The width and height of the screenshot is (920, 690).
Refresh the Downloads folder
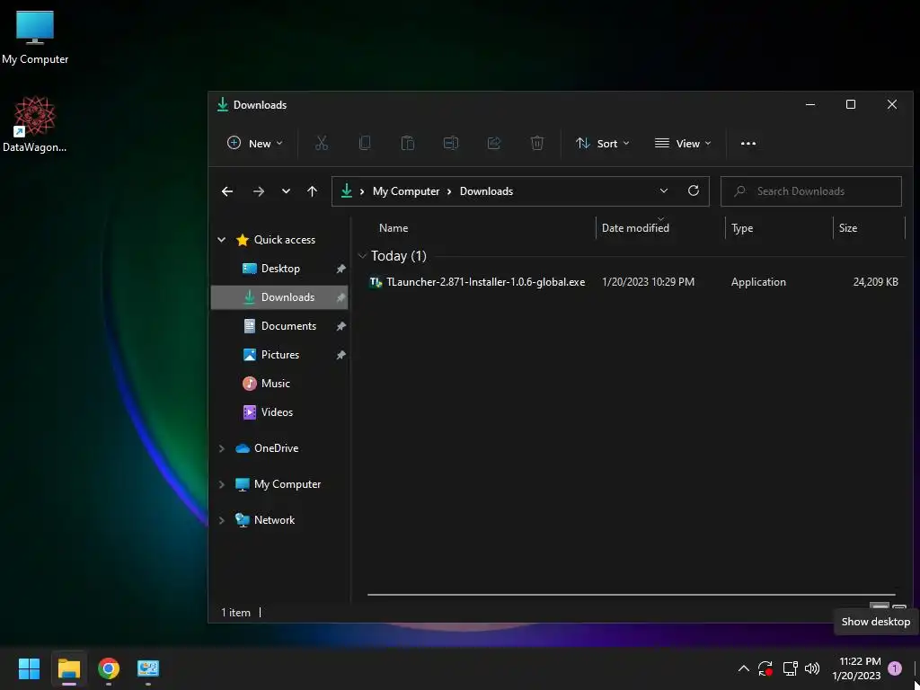point(694,191)
